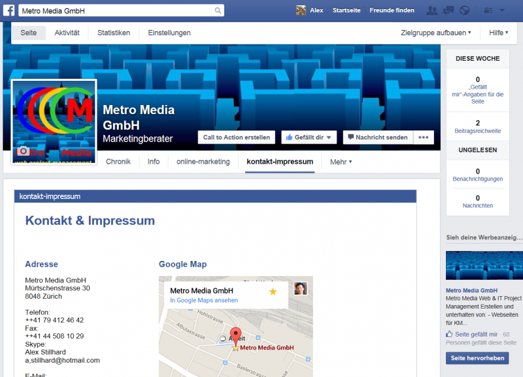Screen dimensions: 523x377
Task: Click the user photo on Google Map
Action: 301,288
